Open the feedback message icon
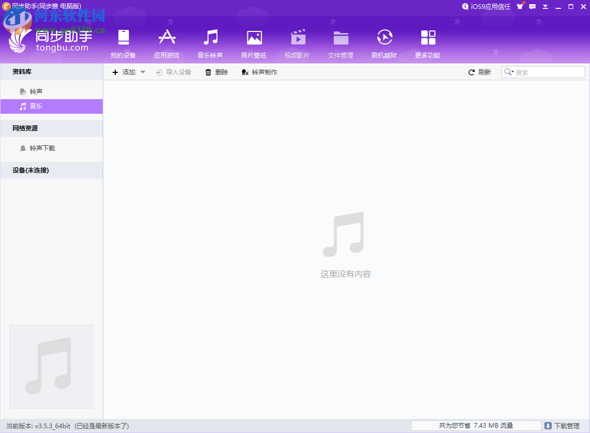Image resolution: width=590 pixels, height=433 pixels. 532,7
